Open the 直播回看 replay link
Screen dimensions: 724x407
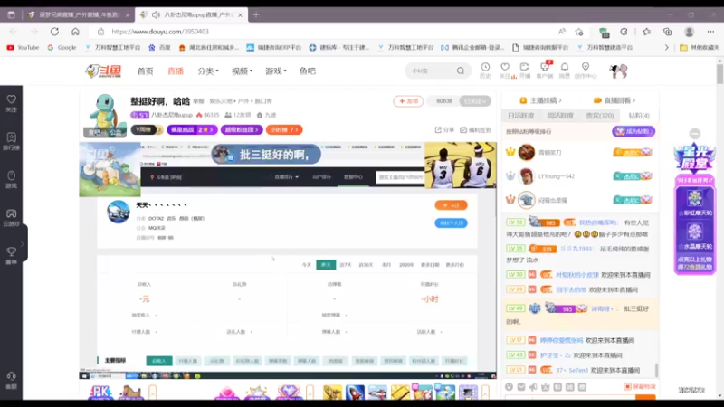pos(614,100)
